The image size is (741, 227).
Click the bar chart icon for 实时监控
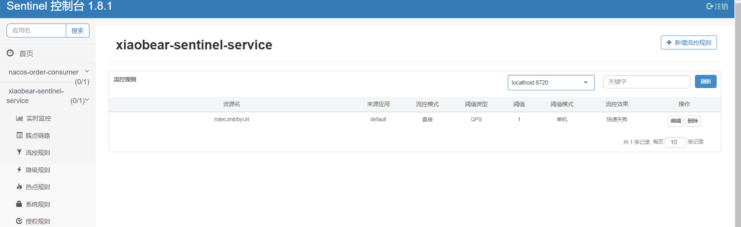[x=19, y=118]
